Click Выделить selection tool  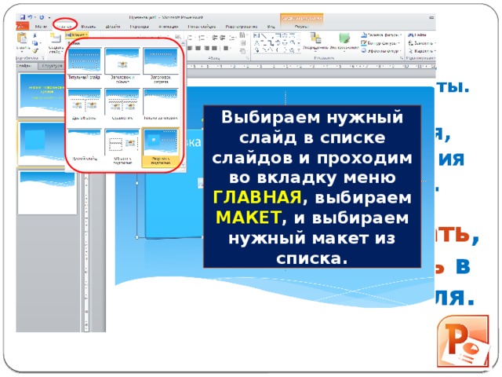[x=422, y=50]
